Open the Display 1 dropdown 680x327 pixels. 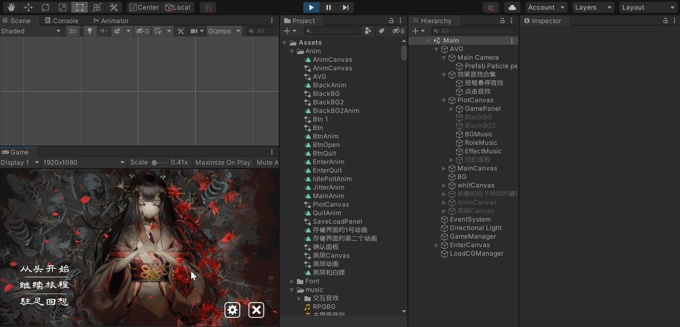point(20,162)
